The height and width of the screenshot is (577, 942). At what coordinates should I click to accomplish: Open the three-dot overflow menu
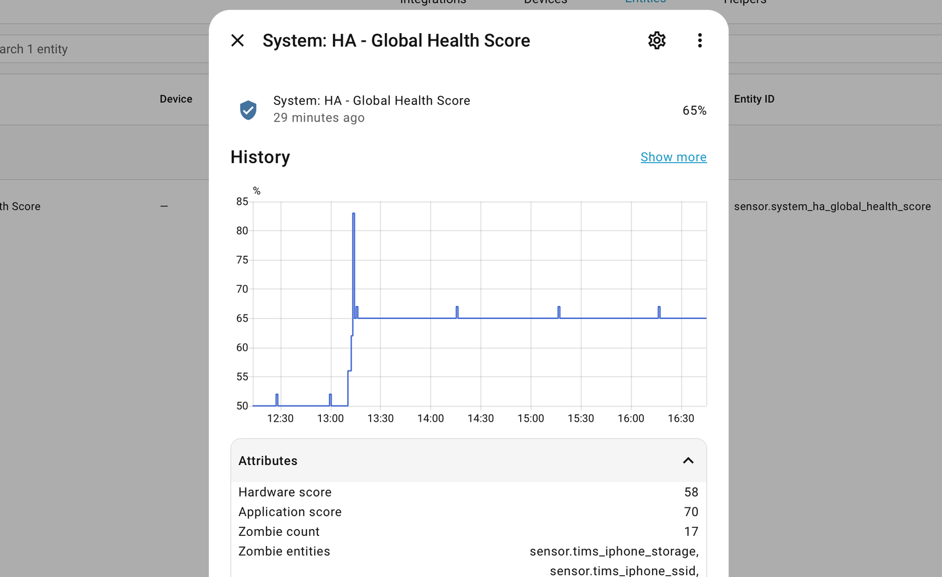click(x=699, y=41)
